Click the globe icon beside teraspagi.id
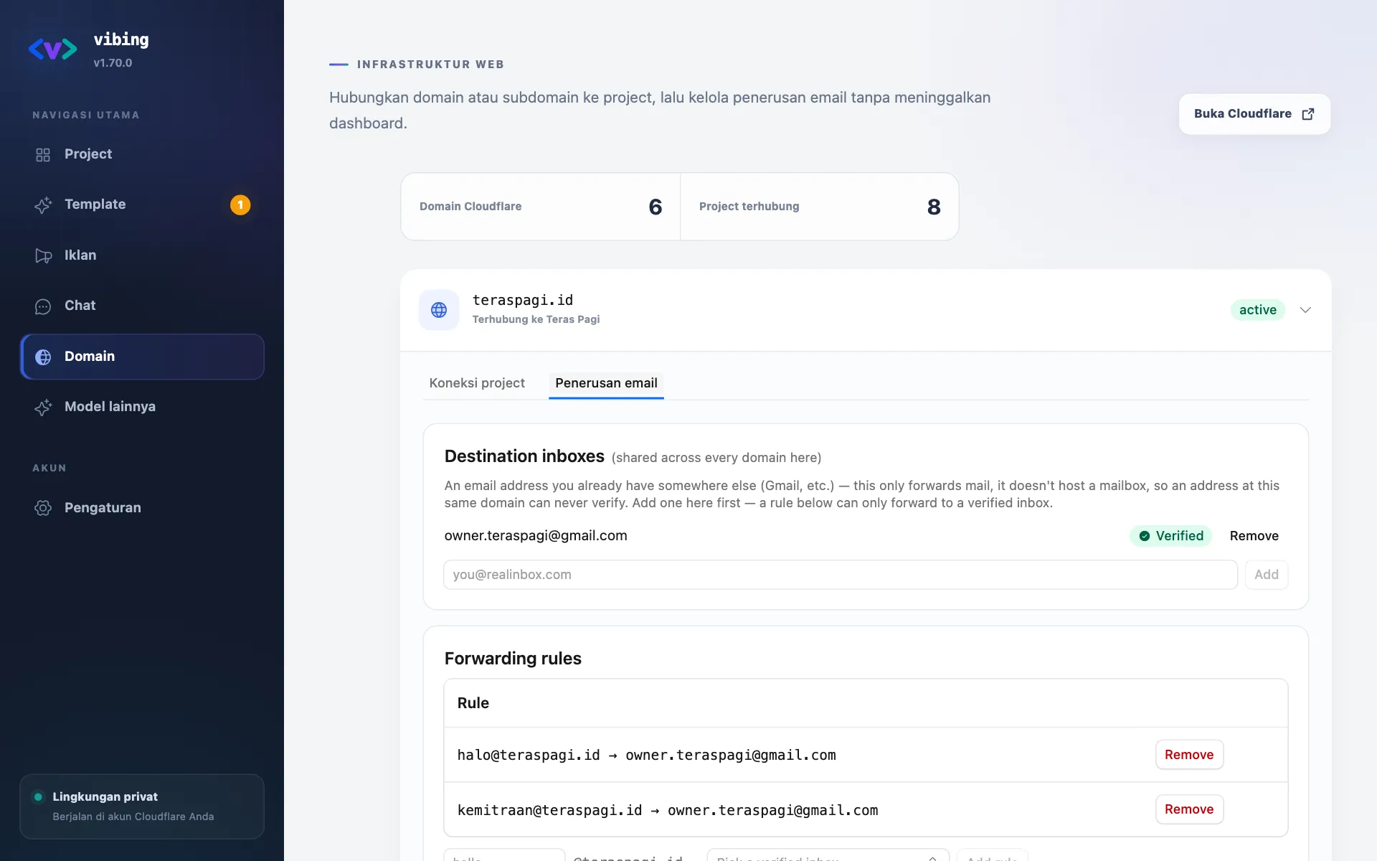Image resolution: width=1377 pixels, height=861 pixels. click(439, 310)
